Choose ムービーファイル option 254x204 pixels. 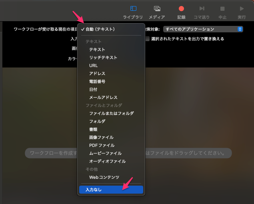click(105, 153)
